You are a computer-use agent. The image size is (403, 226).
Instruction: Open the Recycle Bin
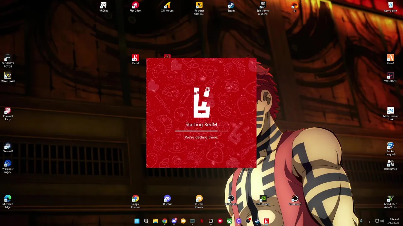[x=390, y=7]
